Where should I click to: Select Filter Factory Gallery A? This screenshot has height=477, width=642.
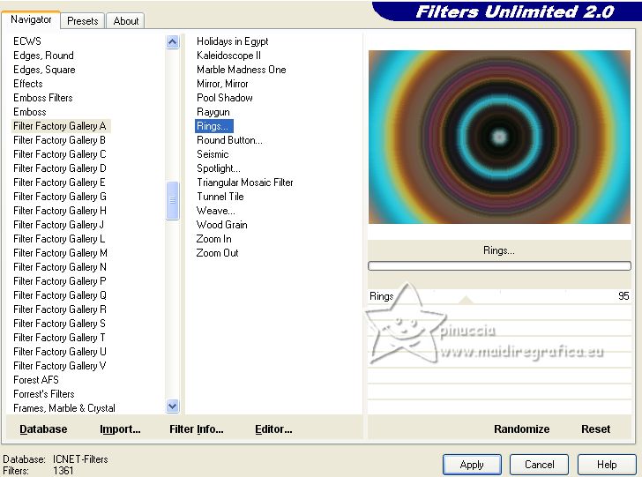(60, 126)
